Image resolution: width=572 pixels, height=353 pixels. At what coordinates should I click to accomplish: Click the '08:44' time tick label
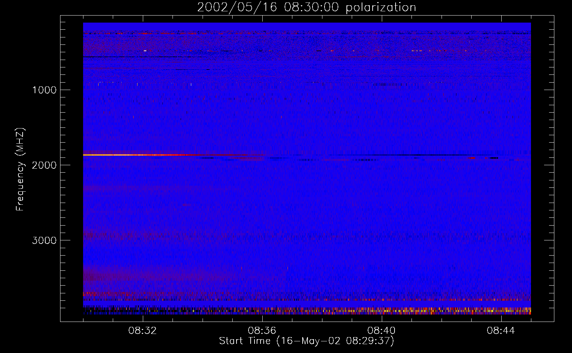point(501,331)
